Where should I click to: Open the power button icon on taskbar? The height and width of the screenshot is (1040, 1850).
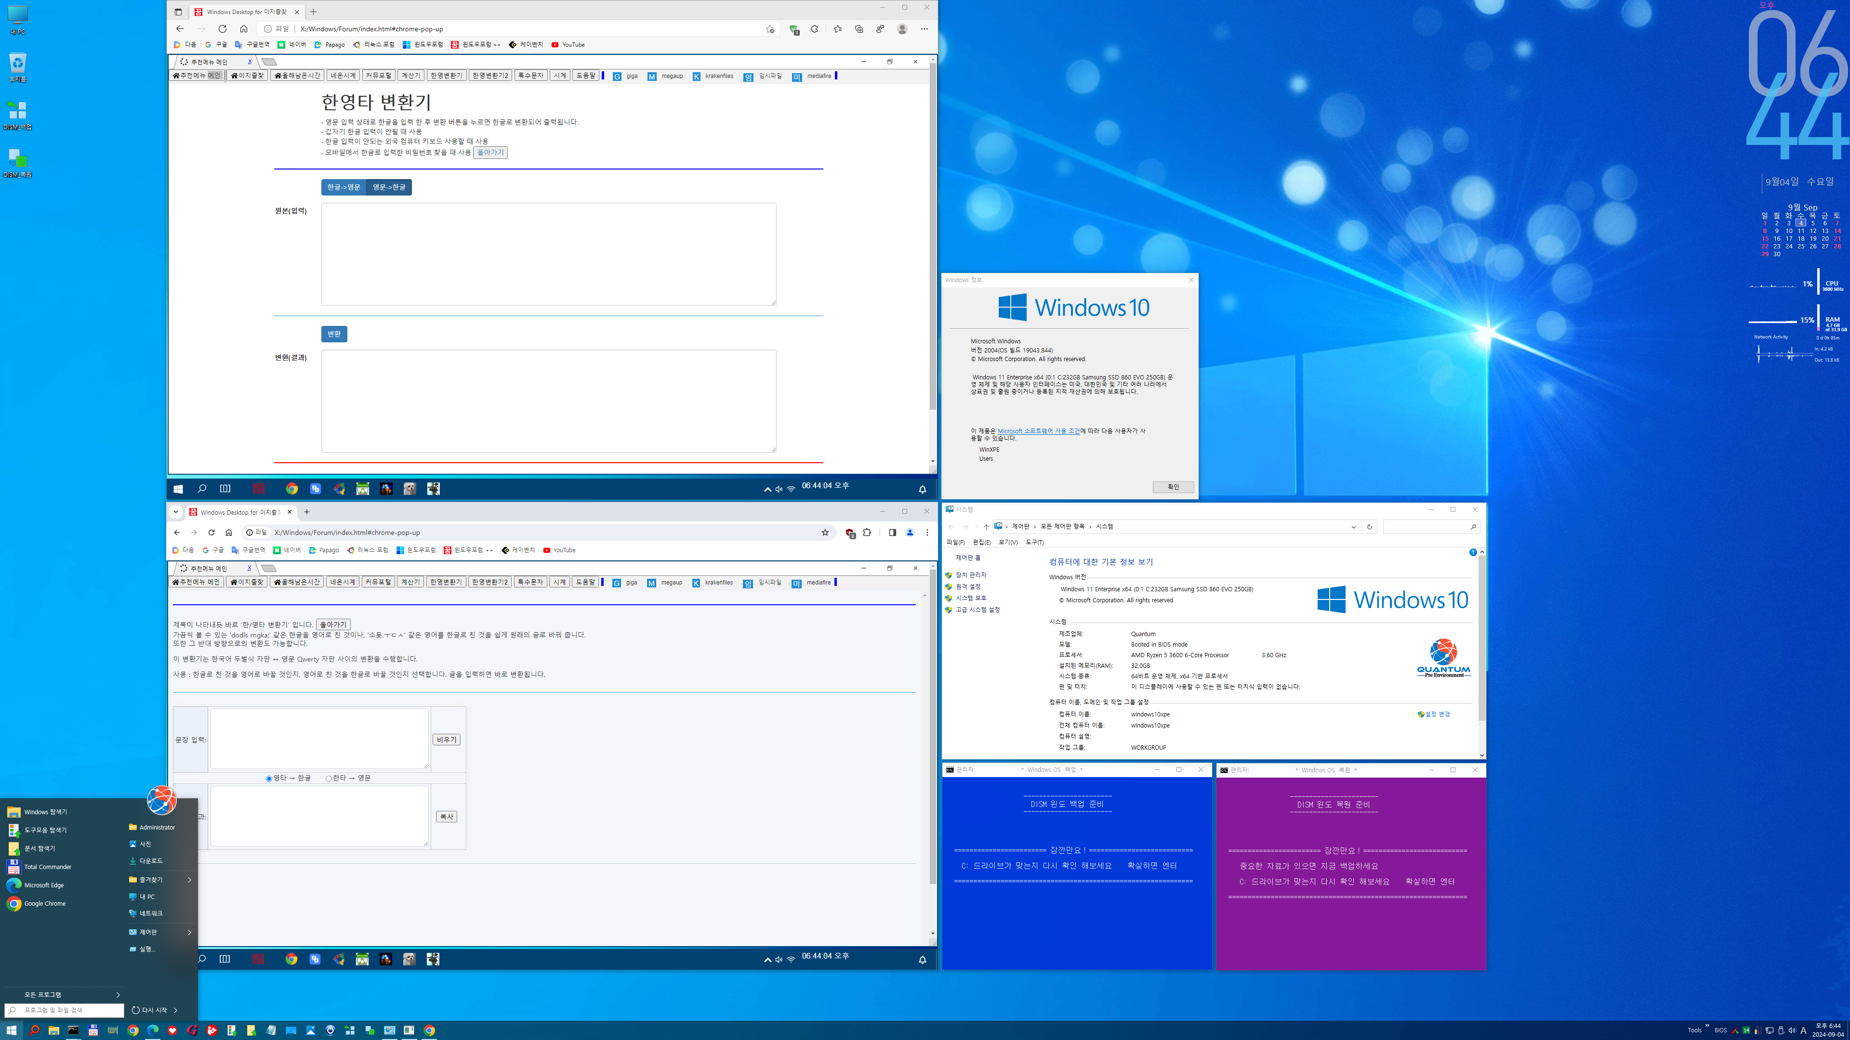point(330,1030)
